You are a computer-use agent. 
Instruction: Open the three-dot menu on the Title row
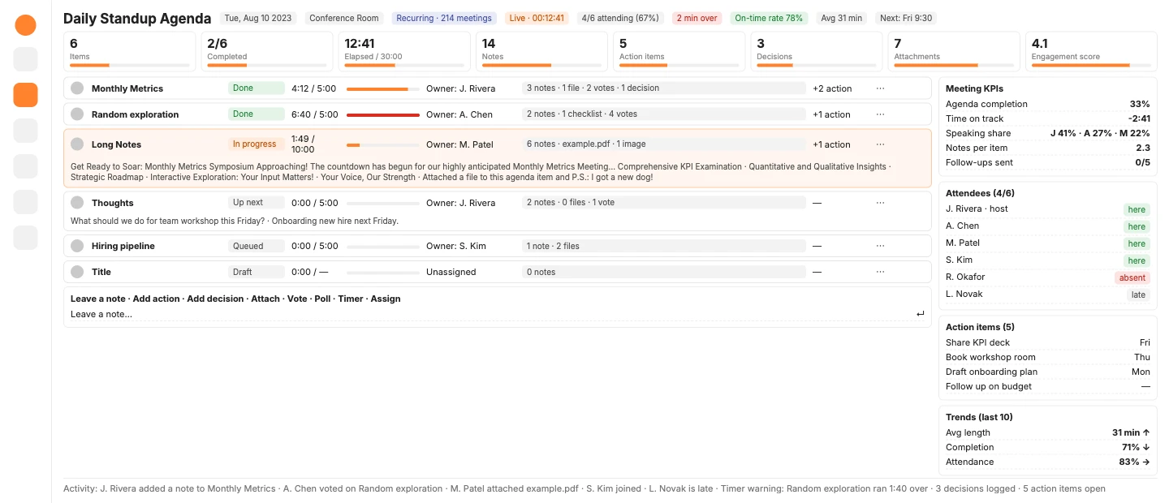[x=880, y=272]
